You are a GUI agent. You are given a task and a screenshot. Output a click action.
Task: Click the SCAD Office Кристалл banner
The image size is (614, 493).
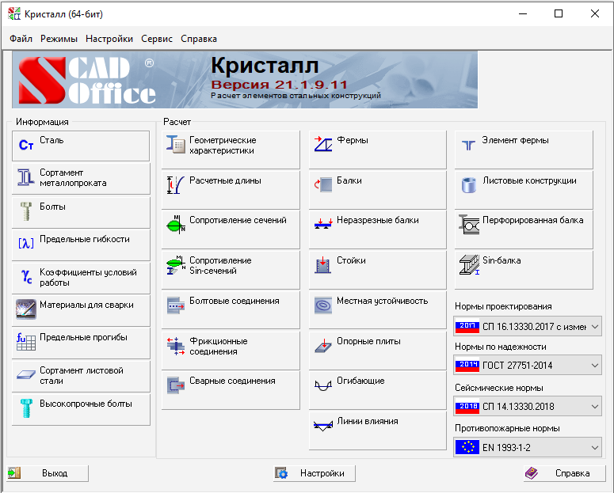245,80
